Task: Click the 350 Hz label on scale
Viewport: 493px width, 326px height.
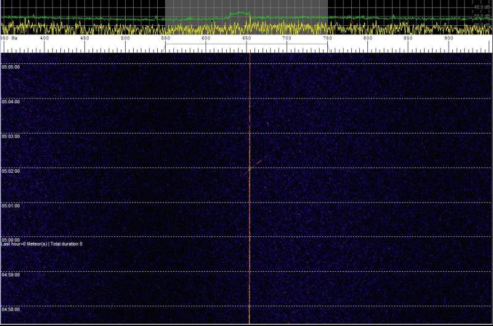Action: coord(9,39)
